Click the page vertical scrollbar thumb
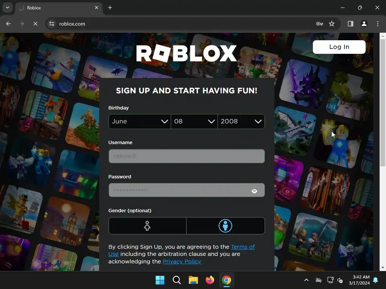This screenshot has height=289, width=386. (x=383, y=103)
